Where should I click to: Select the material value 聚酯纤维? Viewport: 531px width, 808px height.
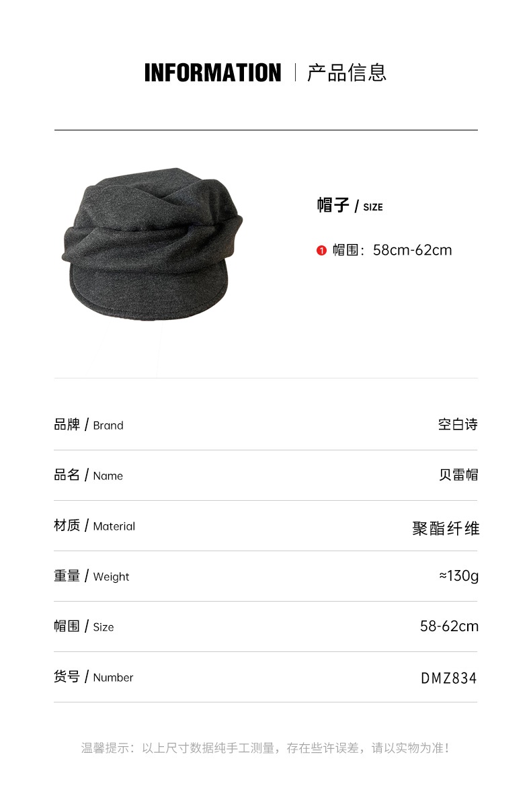446,528
